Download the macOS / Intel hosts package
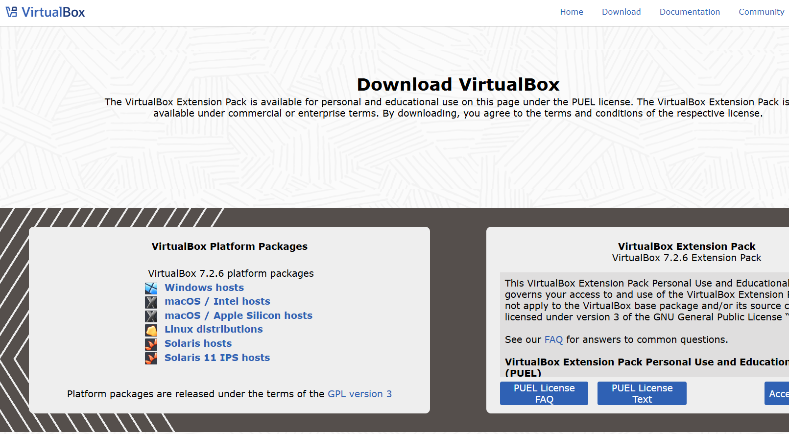 pos(217,301)
